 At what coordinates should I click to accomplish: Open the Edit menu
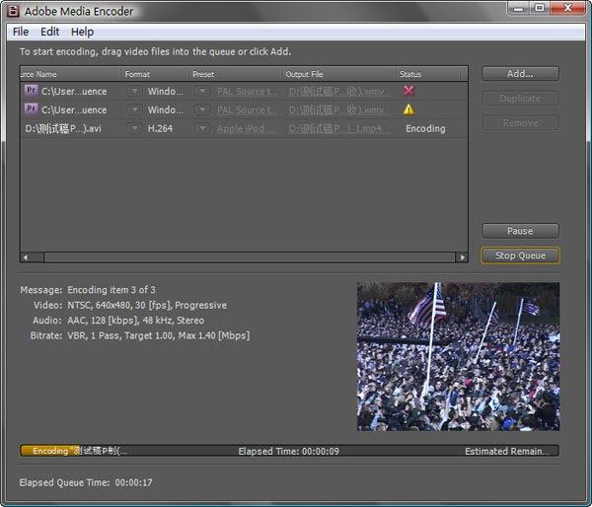(x=50, y=32)
